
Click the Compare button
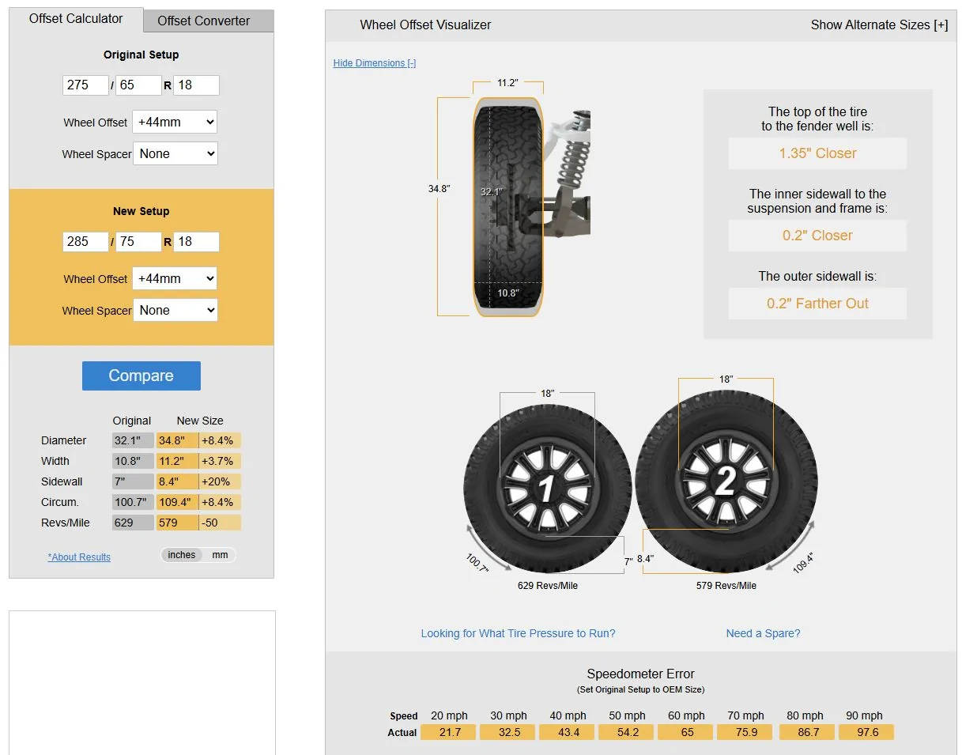coord(141,376)
